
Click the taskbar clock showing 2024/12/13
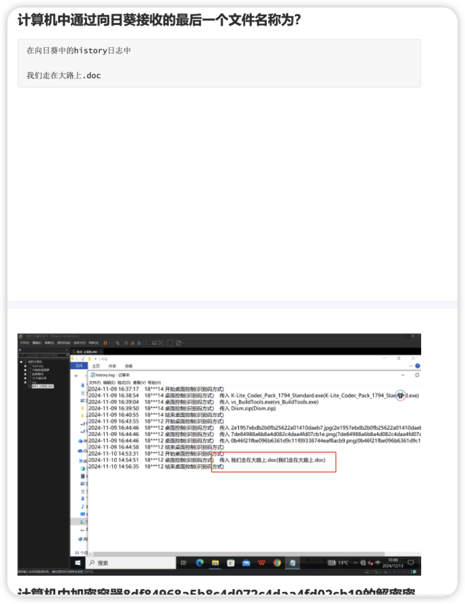click(392, 562)
